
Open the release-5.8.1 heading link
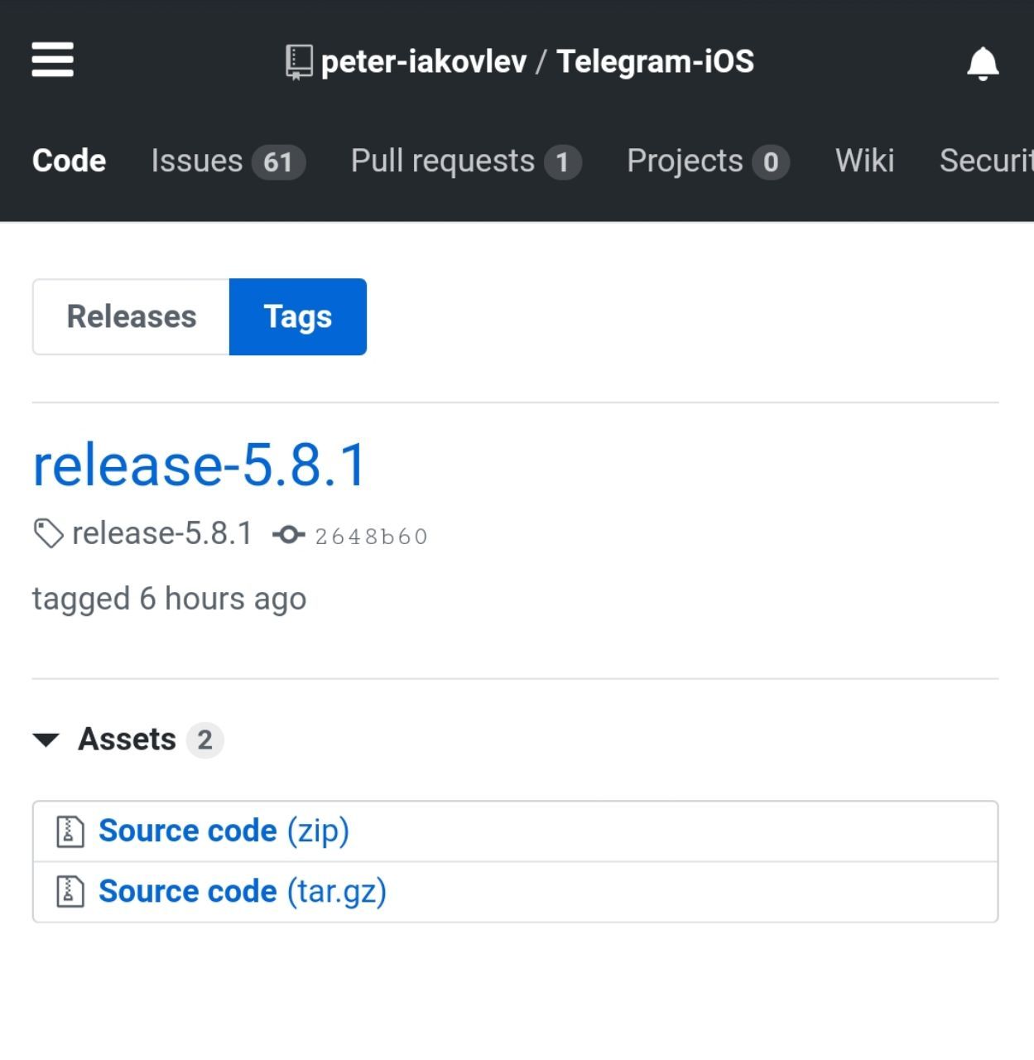coord(200,465)
